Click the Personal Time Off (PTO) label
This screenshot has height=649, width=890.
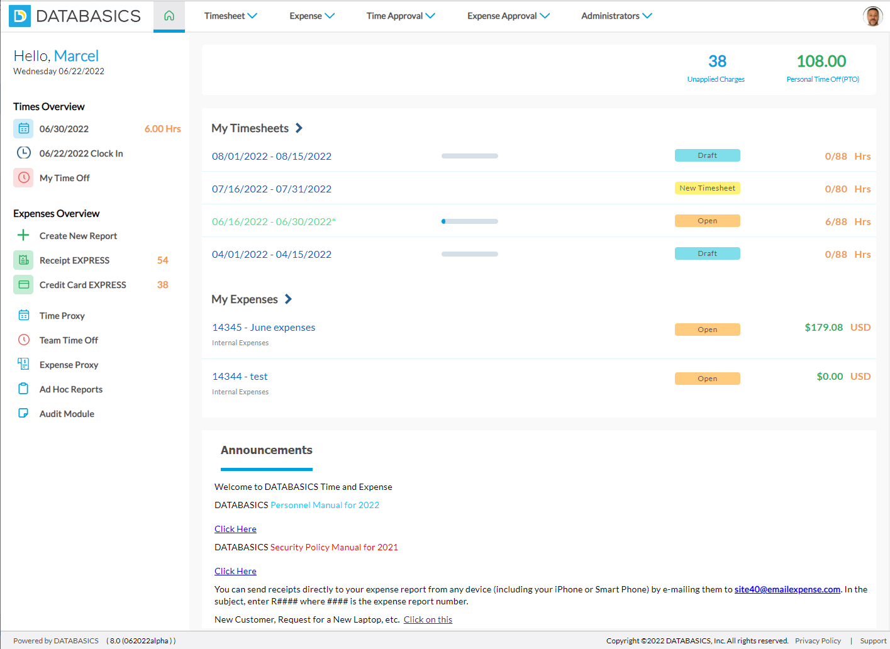(x=823, y=79)
